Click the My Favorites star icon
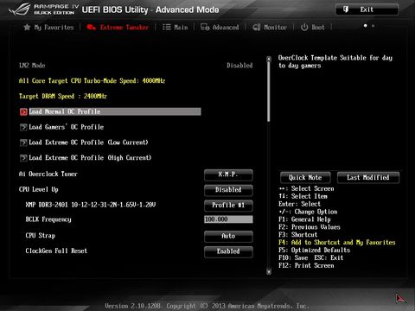This screenshot has height=311, width=415. [x=27, y=28]
